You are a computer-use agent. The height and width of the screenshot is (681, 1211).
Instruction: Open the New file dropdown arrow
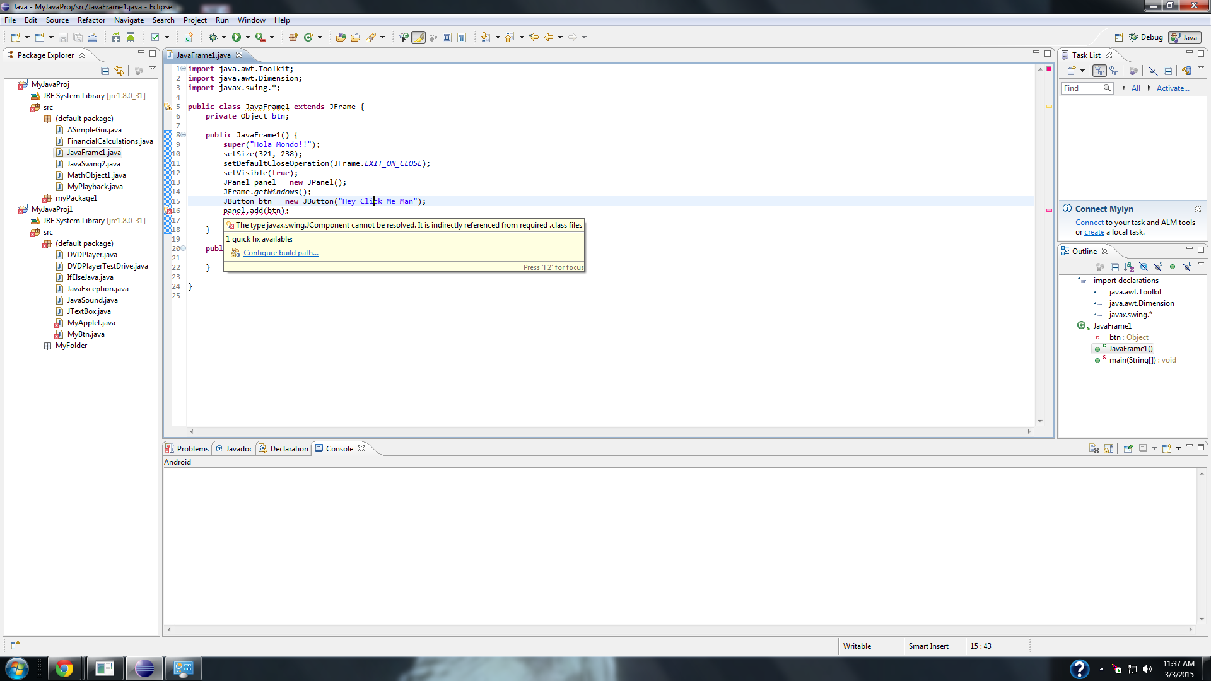pyautogui.click(x=27, y=38)
